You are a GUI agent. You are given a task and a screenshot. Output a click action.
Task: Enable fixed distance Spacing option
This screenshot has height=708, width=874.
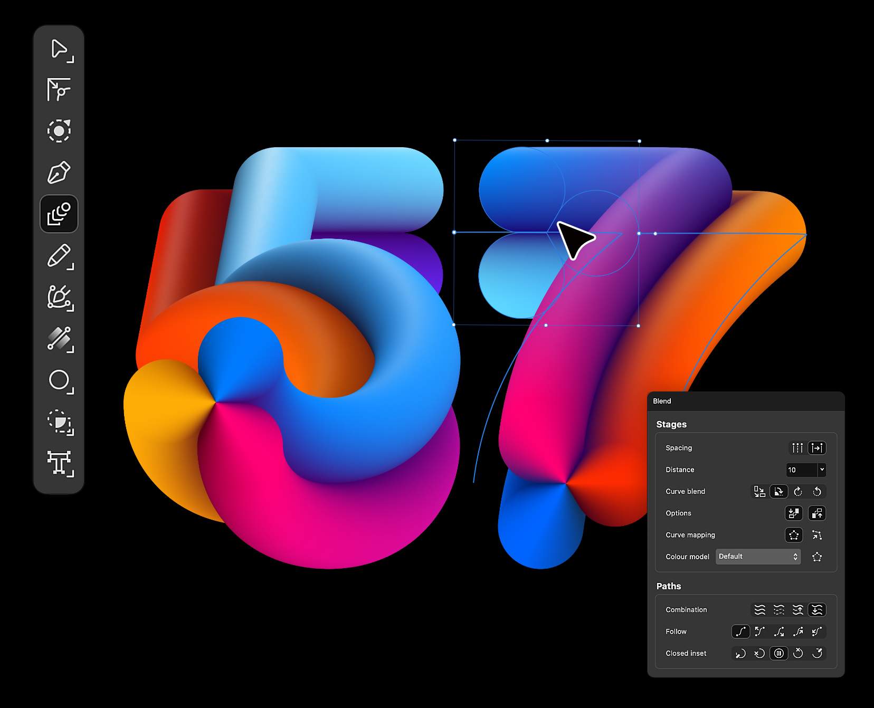(817, 448)
